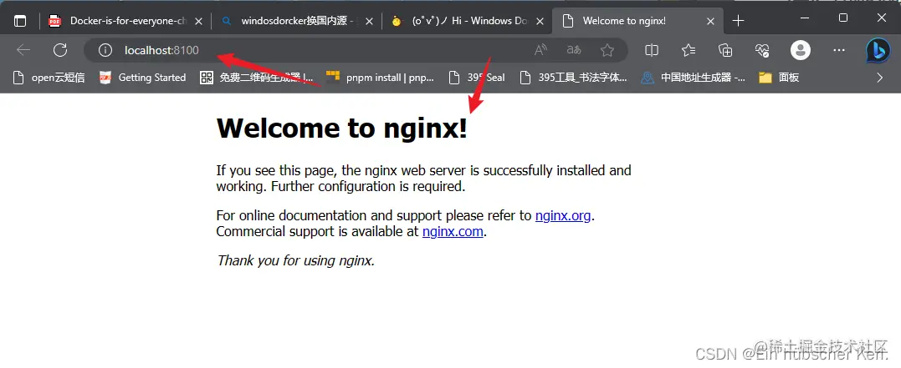Go back with the back arrow
901x368 pixels.
[x=23, y=50]
